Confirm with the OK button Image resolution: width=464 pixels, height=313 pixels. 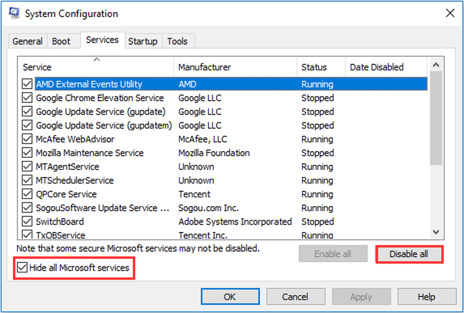pyautogui.click(x=230, y=297)
